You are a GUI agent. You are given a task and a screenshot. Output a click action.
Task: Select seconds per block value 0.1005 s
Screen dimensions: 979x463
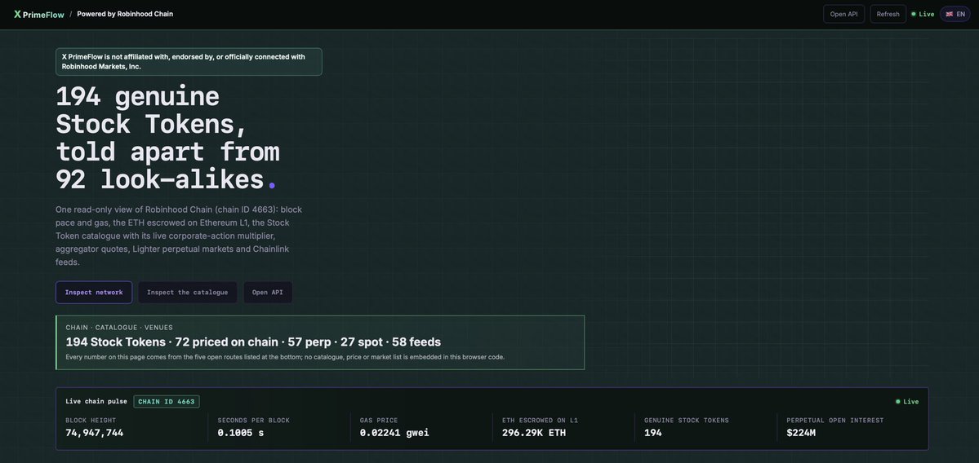(x=240, y=433)
